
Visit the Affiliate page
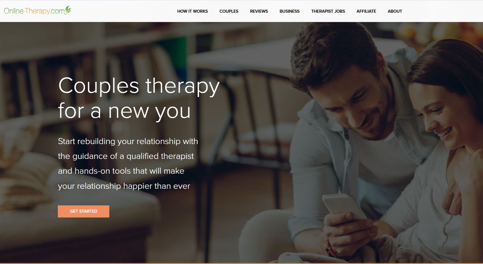(366, 11)
